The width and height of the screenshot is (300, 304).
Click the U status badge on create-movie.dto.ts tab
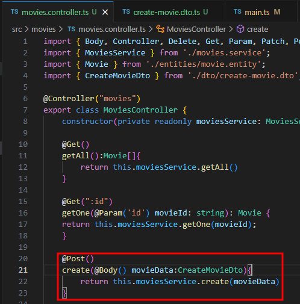205,12
